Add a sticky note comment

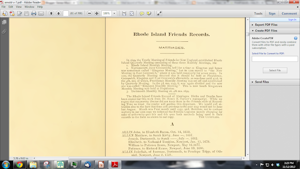(x=142, y=14)
